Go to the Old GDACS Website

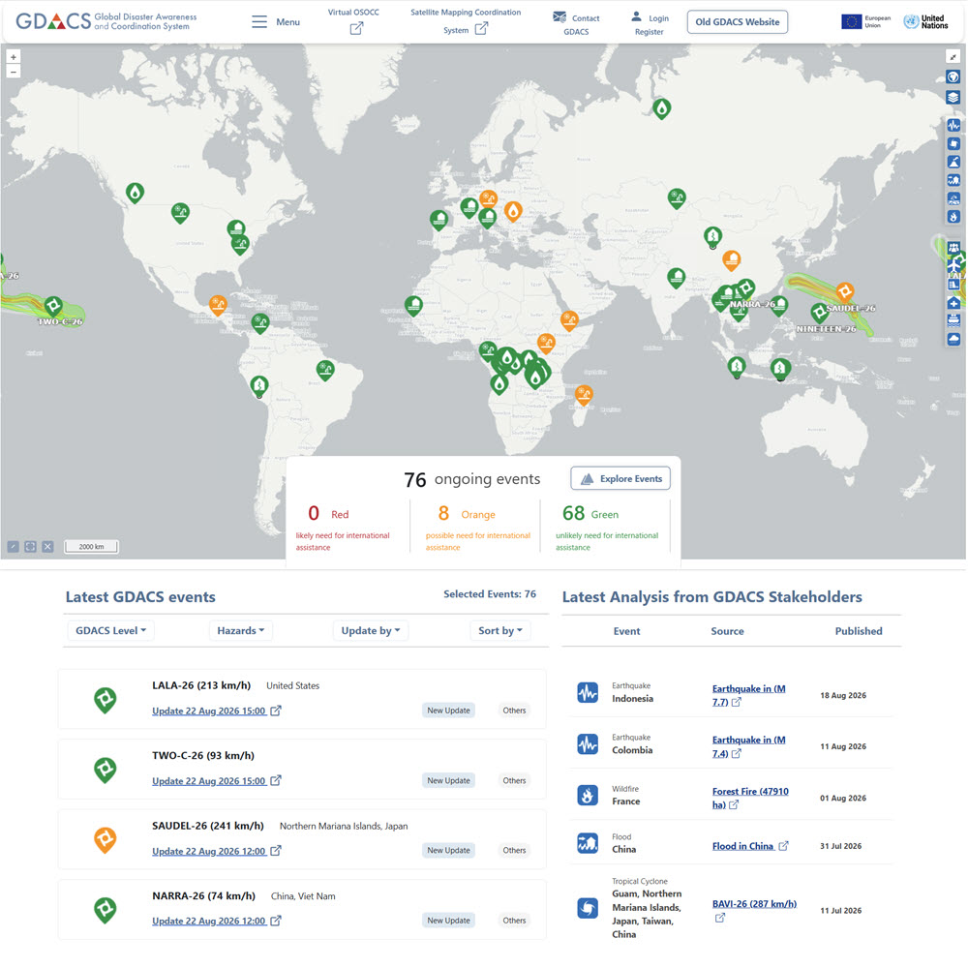point(737,21)
